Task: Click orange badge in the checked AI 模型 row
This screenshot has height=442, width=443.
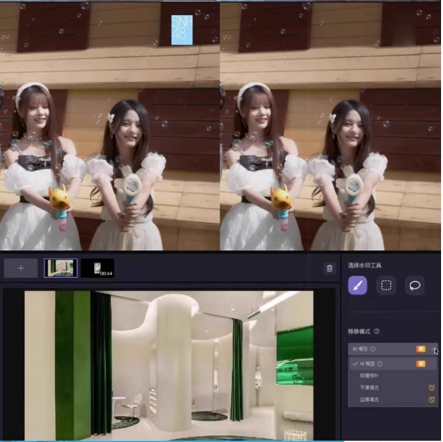Action: coord(422,365)
